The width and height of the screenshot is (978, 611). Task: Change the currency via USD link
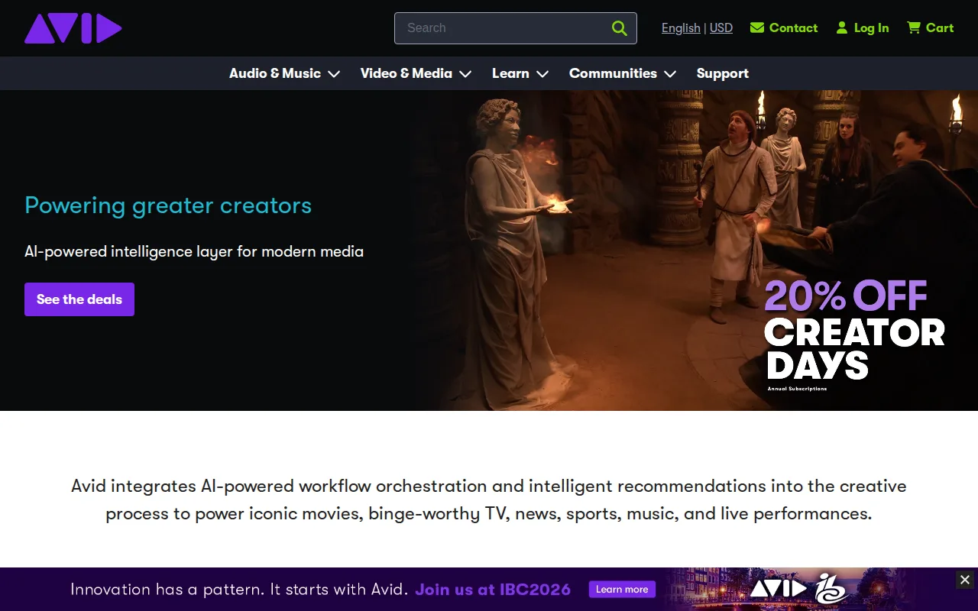tap(721, 28)
